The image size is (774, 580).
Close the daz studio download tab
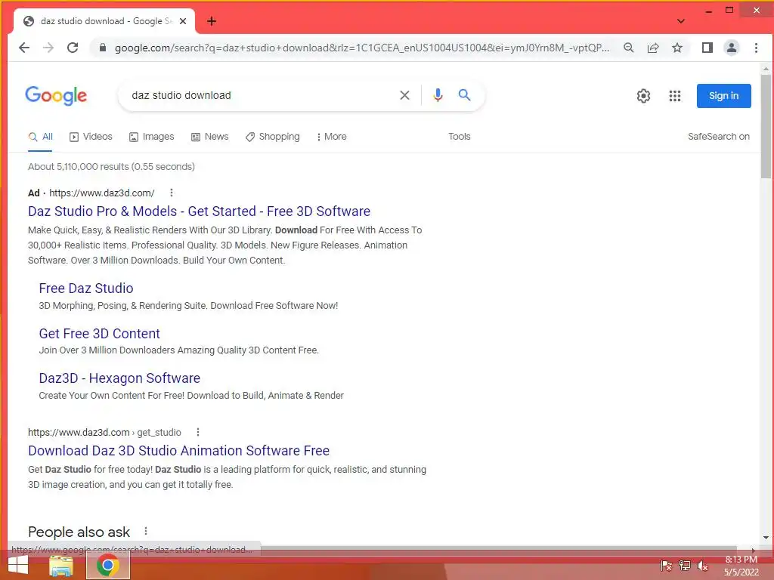pos(183,21)
